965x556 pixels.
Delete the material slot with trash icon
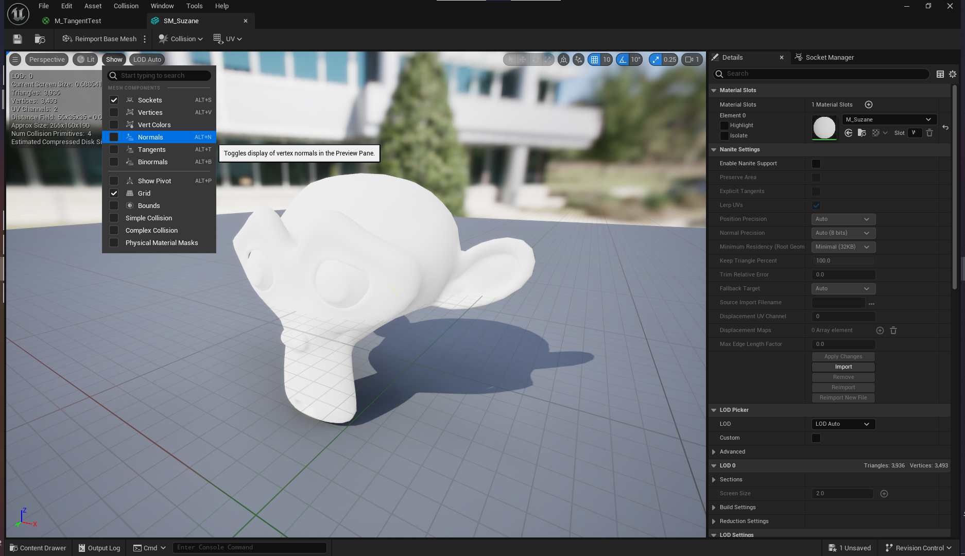coord(929,133)
